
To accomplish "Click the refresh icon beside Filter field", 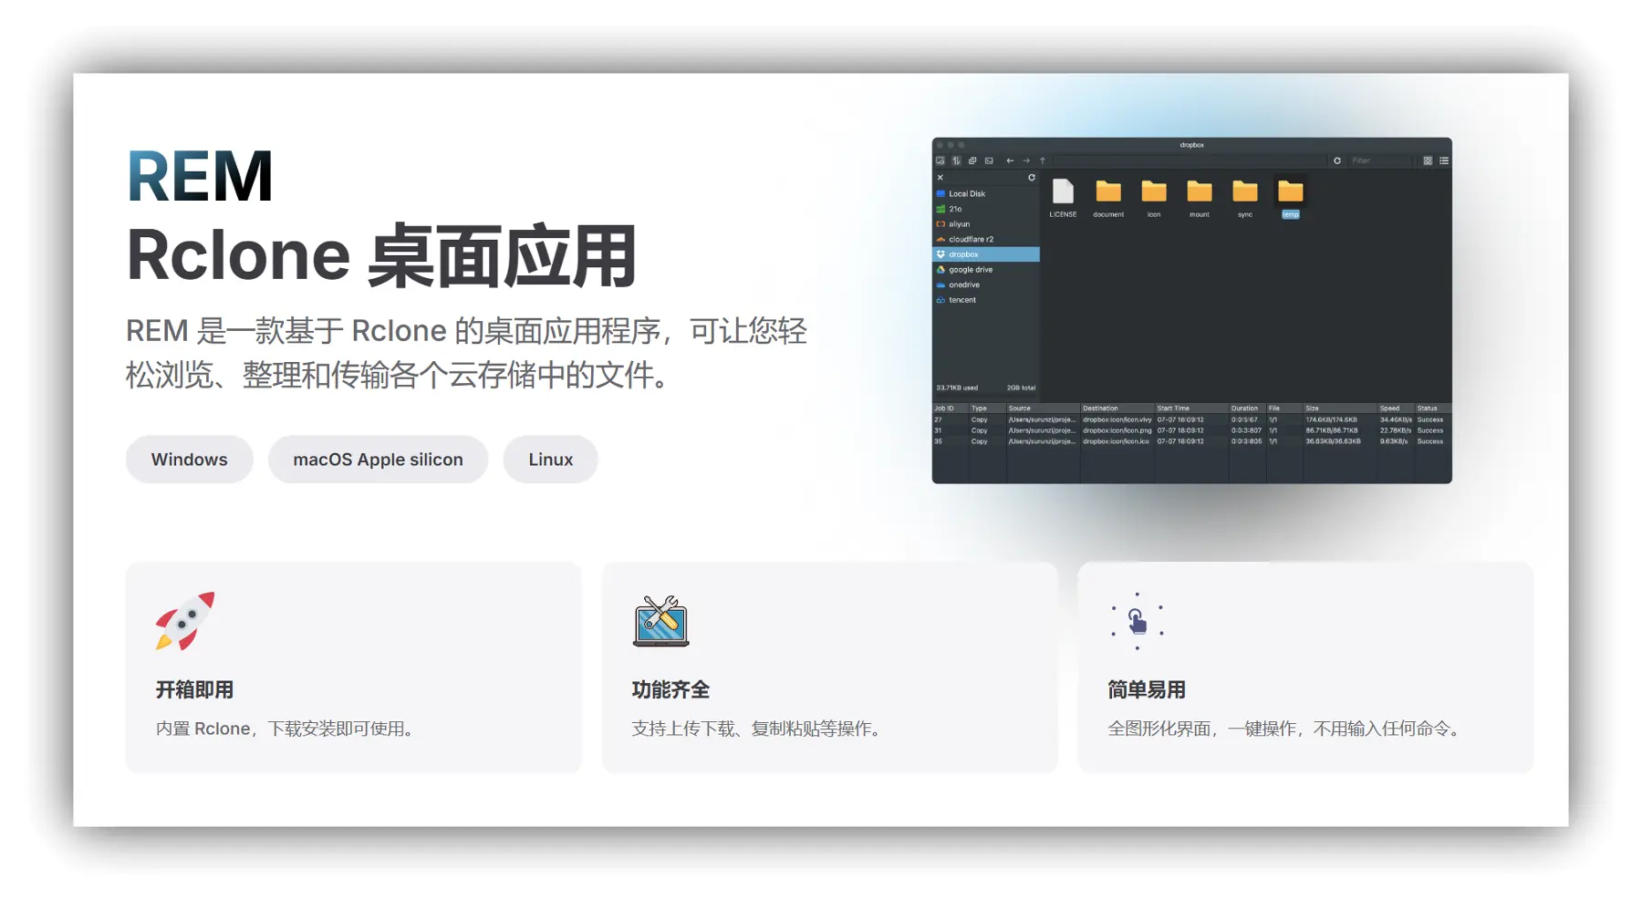I will coord(1337,160).
